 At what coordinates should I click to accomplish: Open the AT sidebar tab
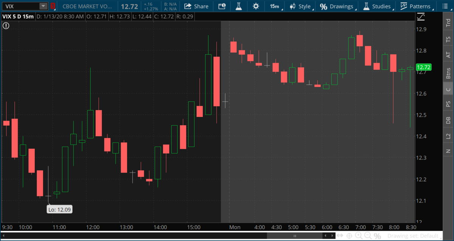(x=448, y=55)
